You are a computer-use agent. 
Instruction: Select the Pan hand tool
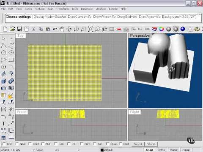coord(62,29)
